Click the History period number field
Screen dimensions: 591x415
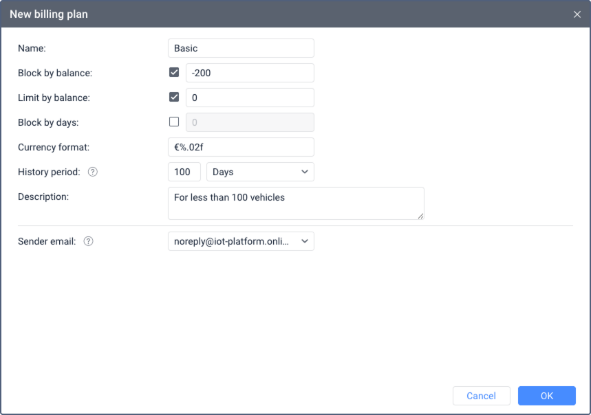[184, 172]
